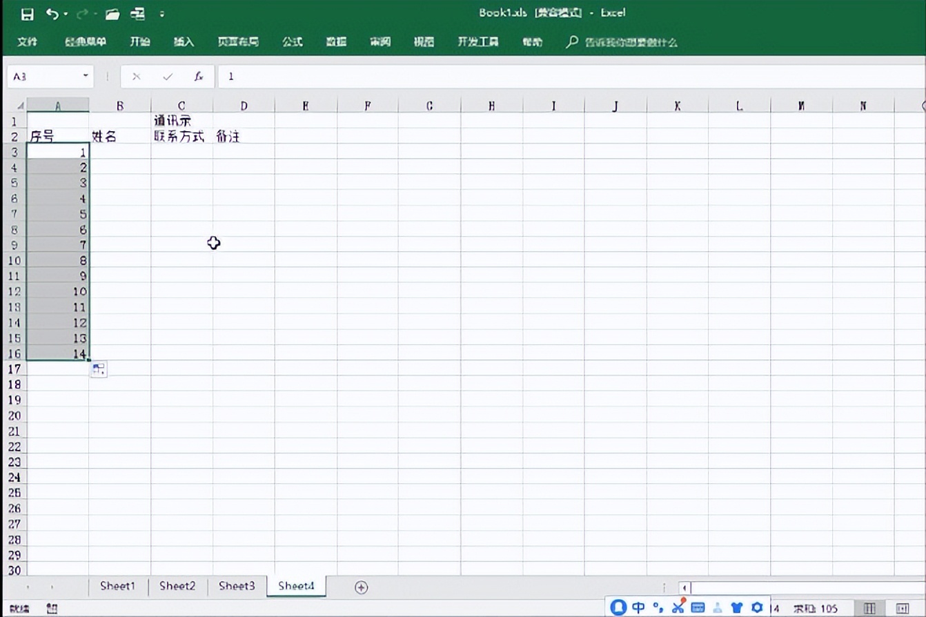Switch to Page Layout view in the status bar

click(902, 609)
